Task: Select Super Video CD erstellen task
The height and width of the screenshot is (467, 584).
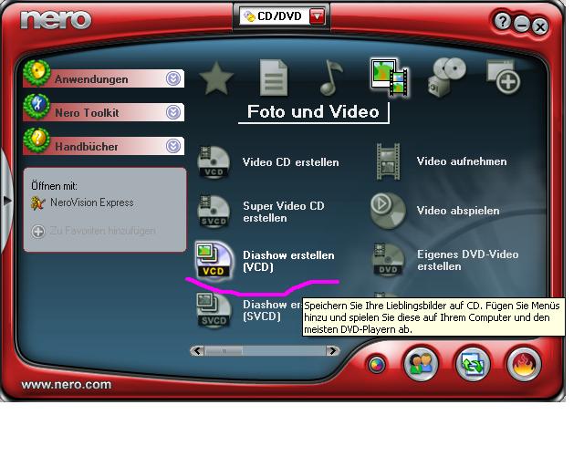Action: point(284,212)
